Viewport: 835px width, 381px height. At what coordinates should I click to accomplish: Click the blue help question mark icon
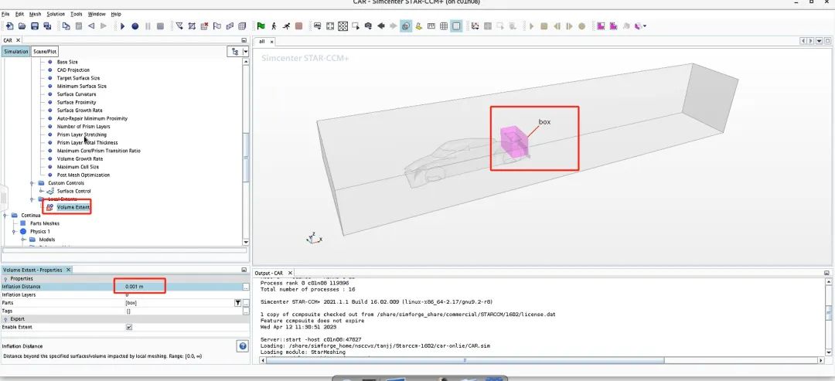tap(243, 346)
